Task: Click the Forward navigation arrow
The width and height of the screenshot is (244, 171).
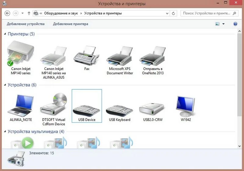Action: pos(16,13)
